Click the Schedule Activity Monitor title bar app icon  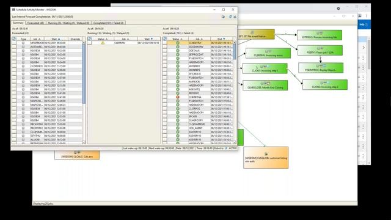[13, 10]
